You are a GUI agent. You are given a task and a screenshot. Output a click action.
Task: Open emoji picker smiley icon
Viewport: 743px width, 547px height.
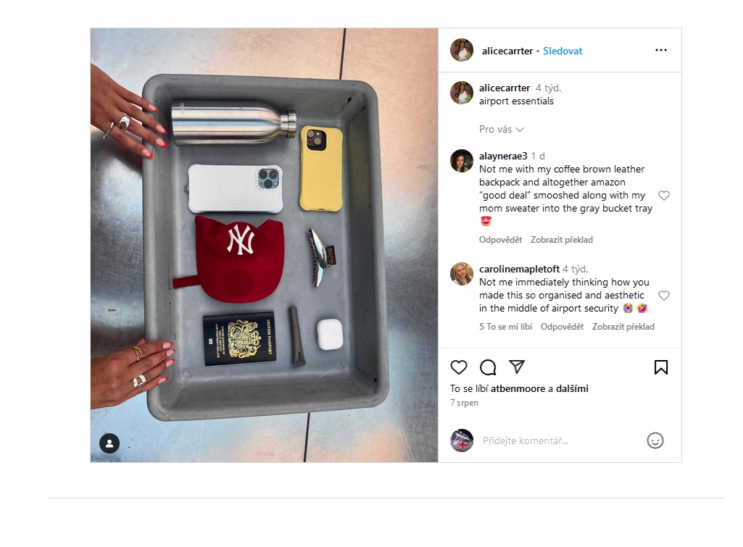[655, 441]
